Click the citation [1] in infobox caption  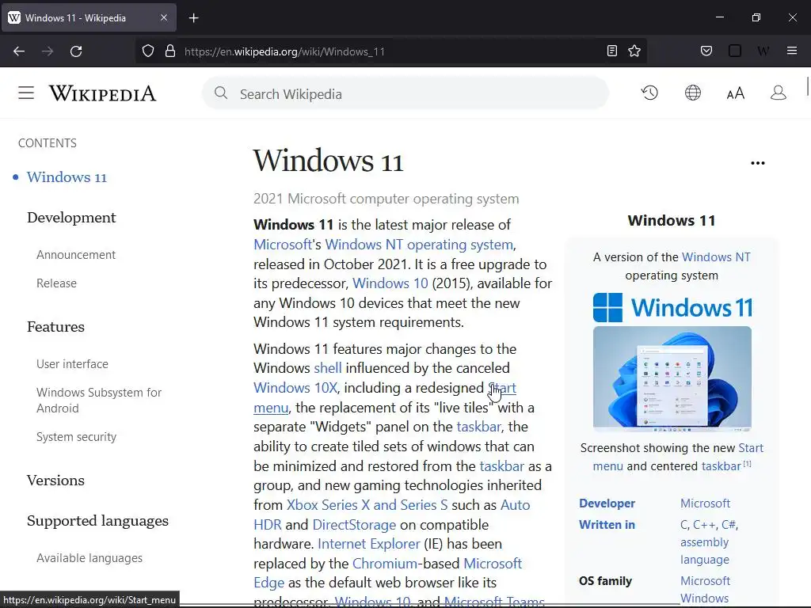pyautogui.click(x=748, y=464)
